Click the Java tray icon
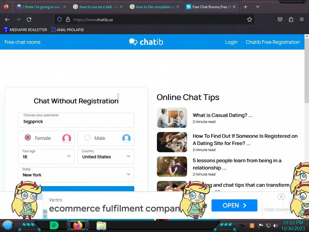 click(x=252, y=225)
